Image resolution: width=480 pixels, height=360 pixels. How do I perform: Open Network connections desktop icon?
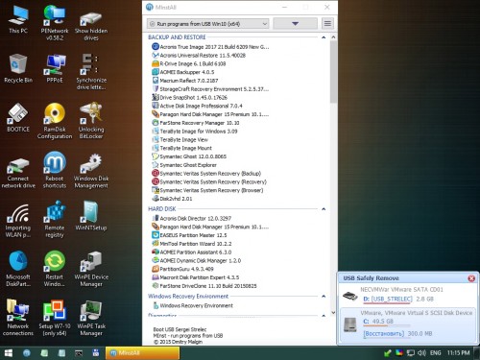(18, 318)
